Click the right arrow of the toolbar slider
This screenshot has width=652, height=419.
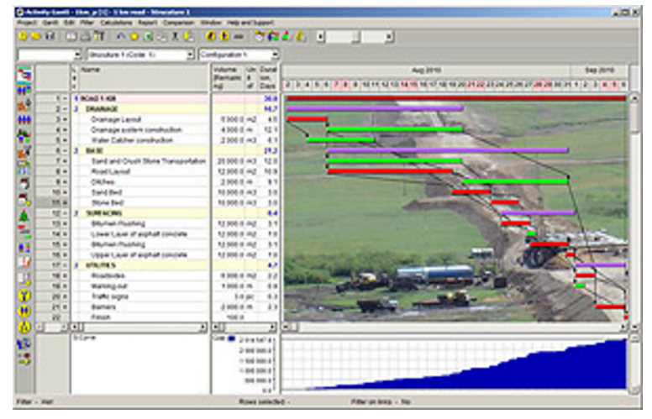pos(389,37)
